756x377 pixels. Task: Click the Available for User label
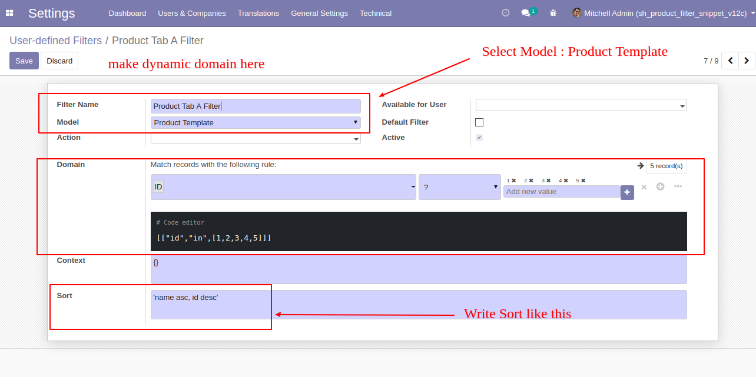(414, 105)
